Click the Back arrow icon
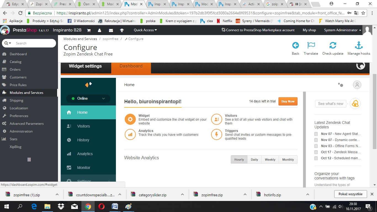Viewport: 377px width, 212px height. (x=295, y=45)
